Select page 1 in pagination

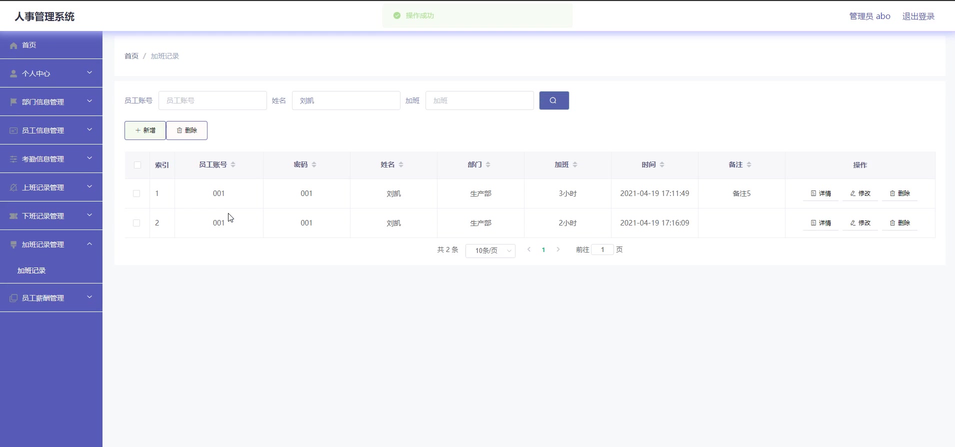click(x=543, y=249)
